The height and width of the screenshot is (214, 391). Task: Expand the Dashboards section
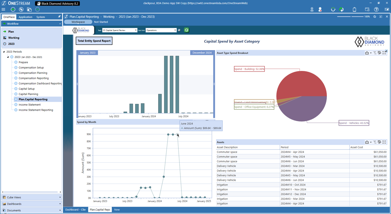pyautogui.click(x=31, y=204)
